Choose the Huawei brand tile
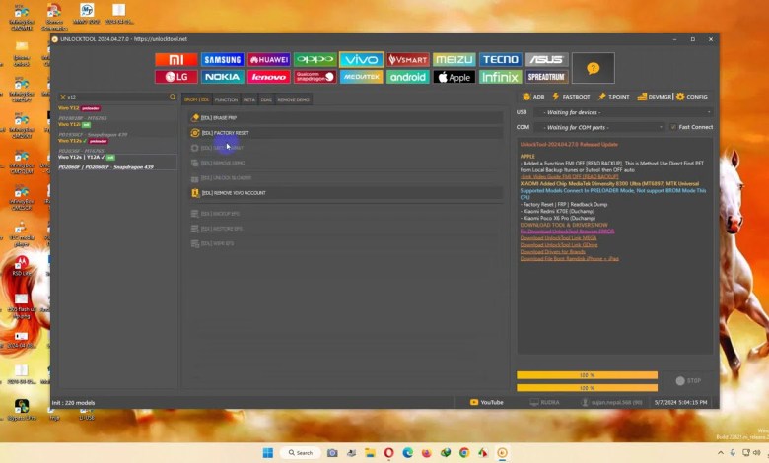Screen dimensions: 769x463 (x=268, y=60)
